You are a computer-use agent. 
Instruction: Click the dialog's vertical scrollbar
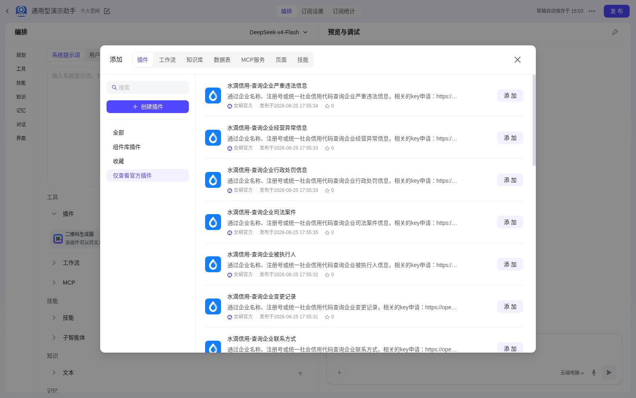pos(534,120)
